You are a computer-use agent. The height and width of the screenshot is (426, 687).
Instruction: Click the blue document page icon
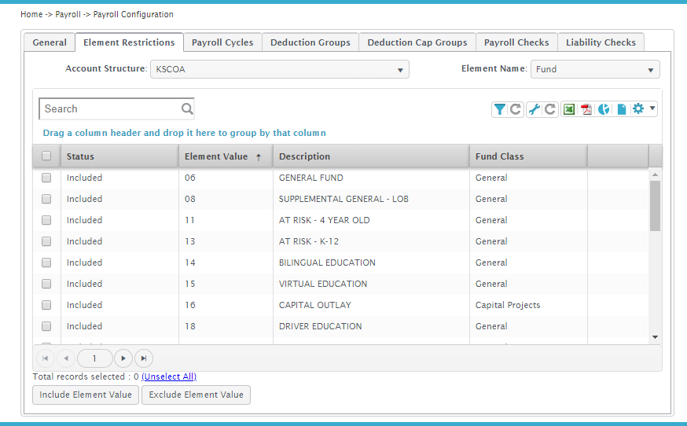pos(621,109)
